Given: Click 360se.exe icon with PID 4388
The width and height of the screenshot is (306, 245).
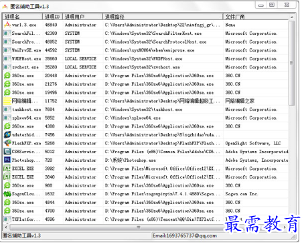Looking at the screenshot, I should [7, 126].
